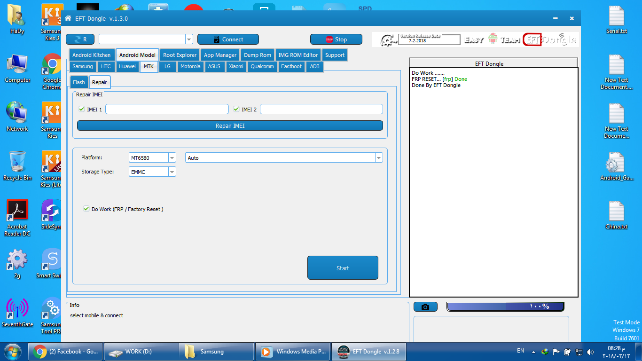Select the MTK brand tab
This screenshot has height=361, width=642.
click(149, 66)
